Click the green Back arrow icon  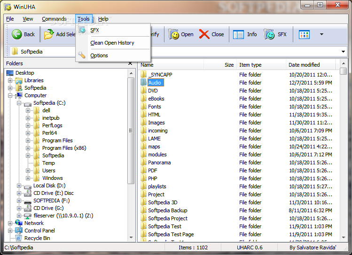tap(16, 34)
